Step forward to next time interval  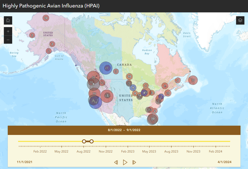134,162
